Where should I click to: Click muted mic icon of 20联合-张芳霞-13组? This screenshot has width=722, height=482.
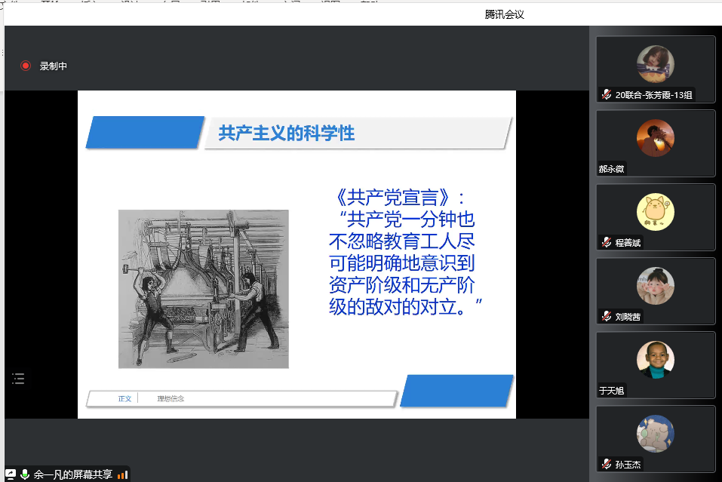click(x=607, y=95)
